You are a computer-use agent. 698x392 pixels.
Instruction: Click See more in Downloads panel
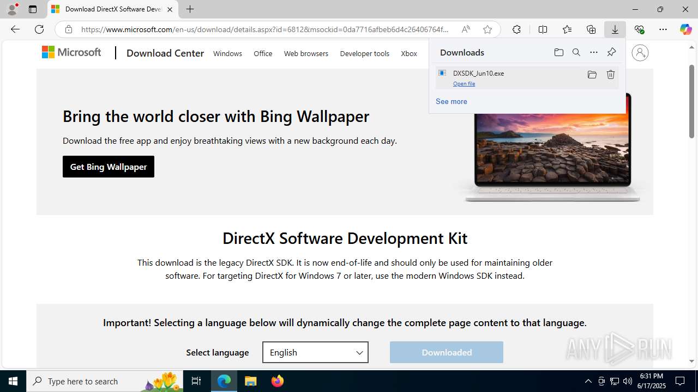coord(451,101)
